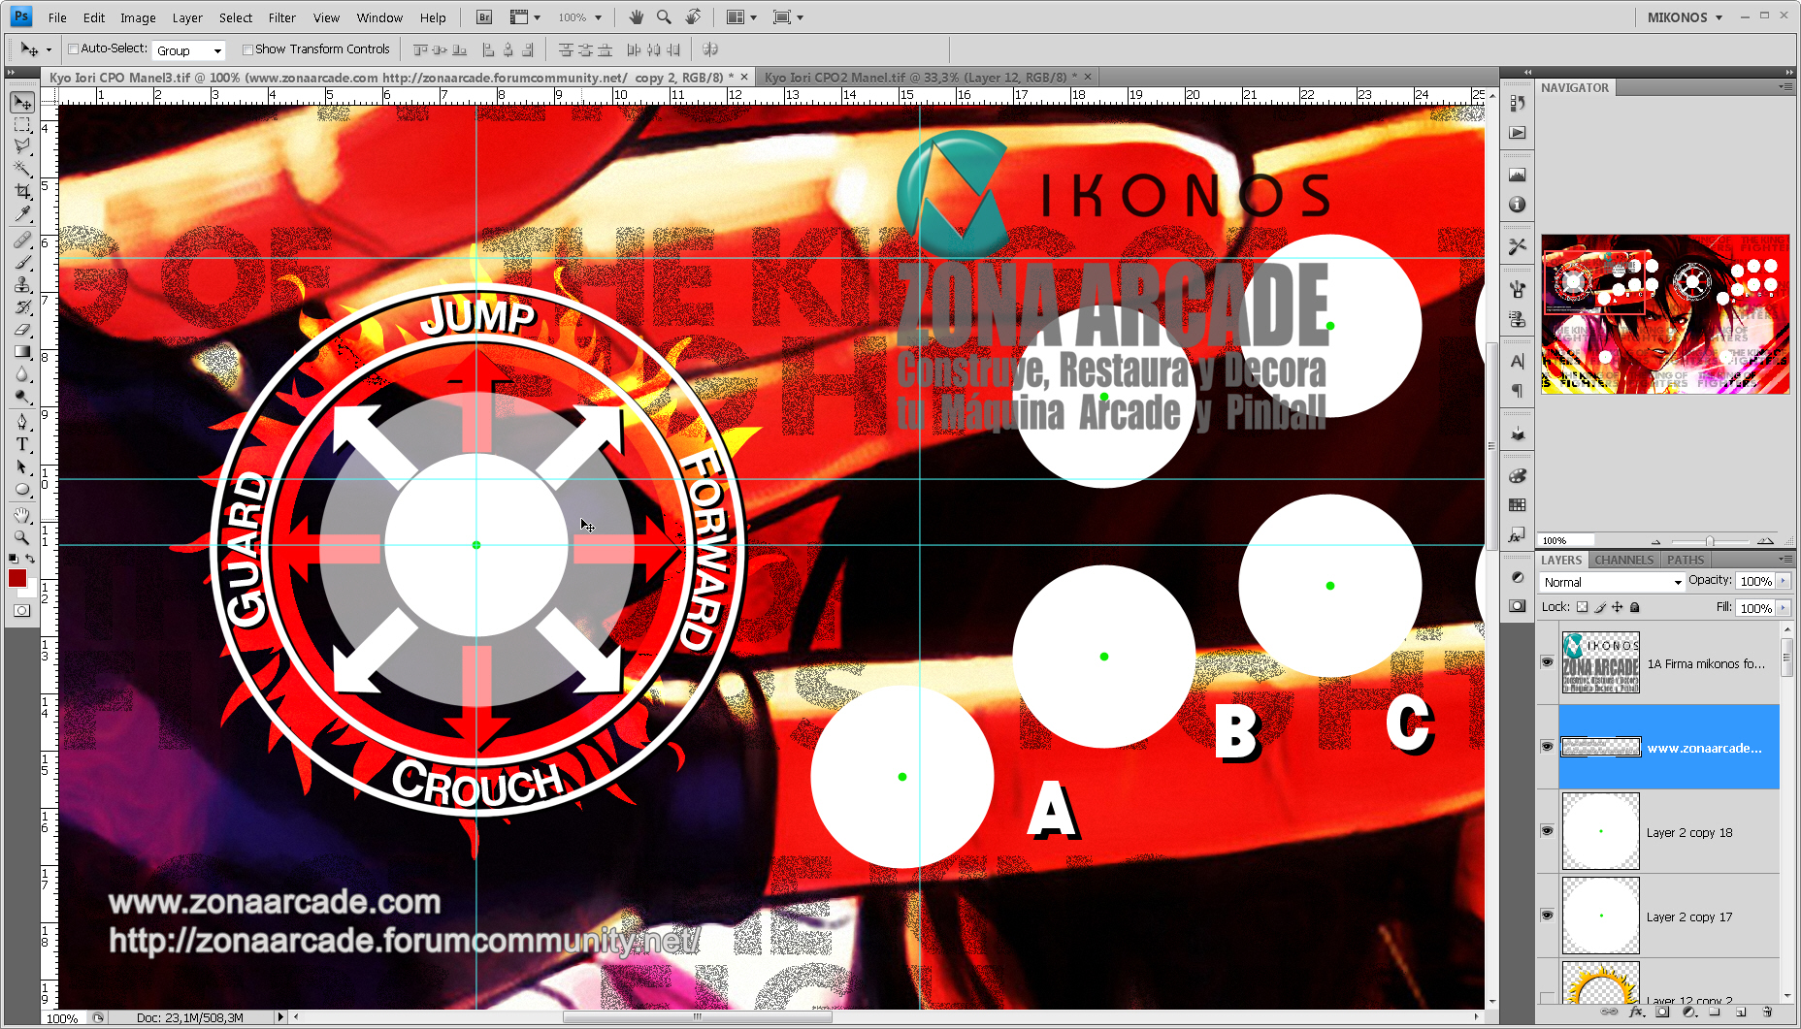Image resolution: width=1801 pixels, height=1029 pixels.
Task: Delete layer with trash icon
Action: click(1767, 1012)
